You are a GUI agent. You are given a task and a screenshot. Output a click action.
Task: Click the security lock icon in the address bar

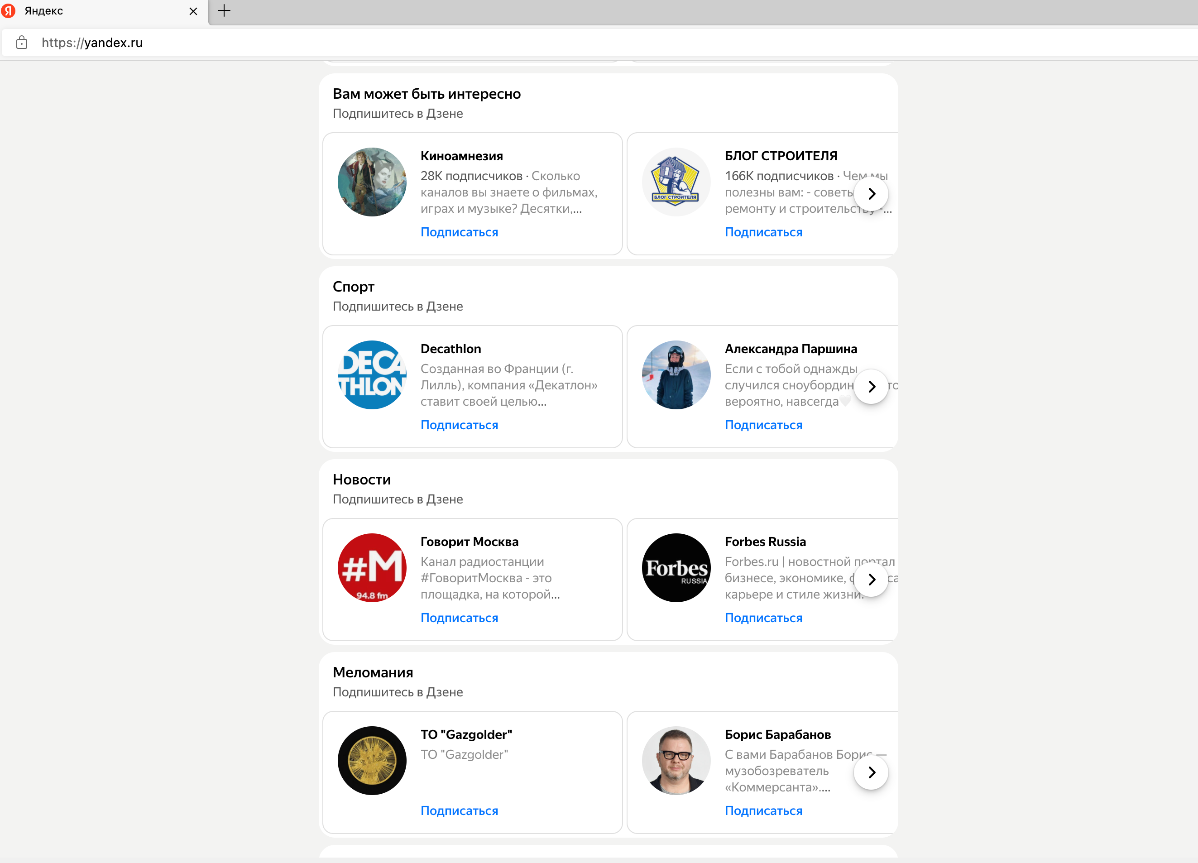click(x=21, y=43)
